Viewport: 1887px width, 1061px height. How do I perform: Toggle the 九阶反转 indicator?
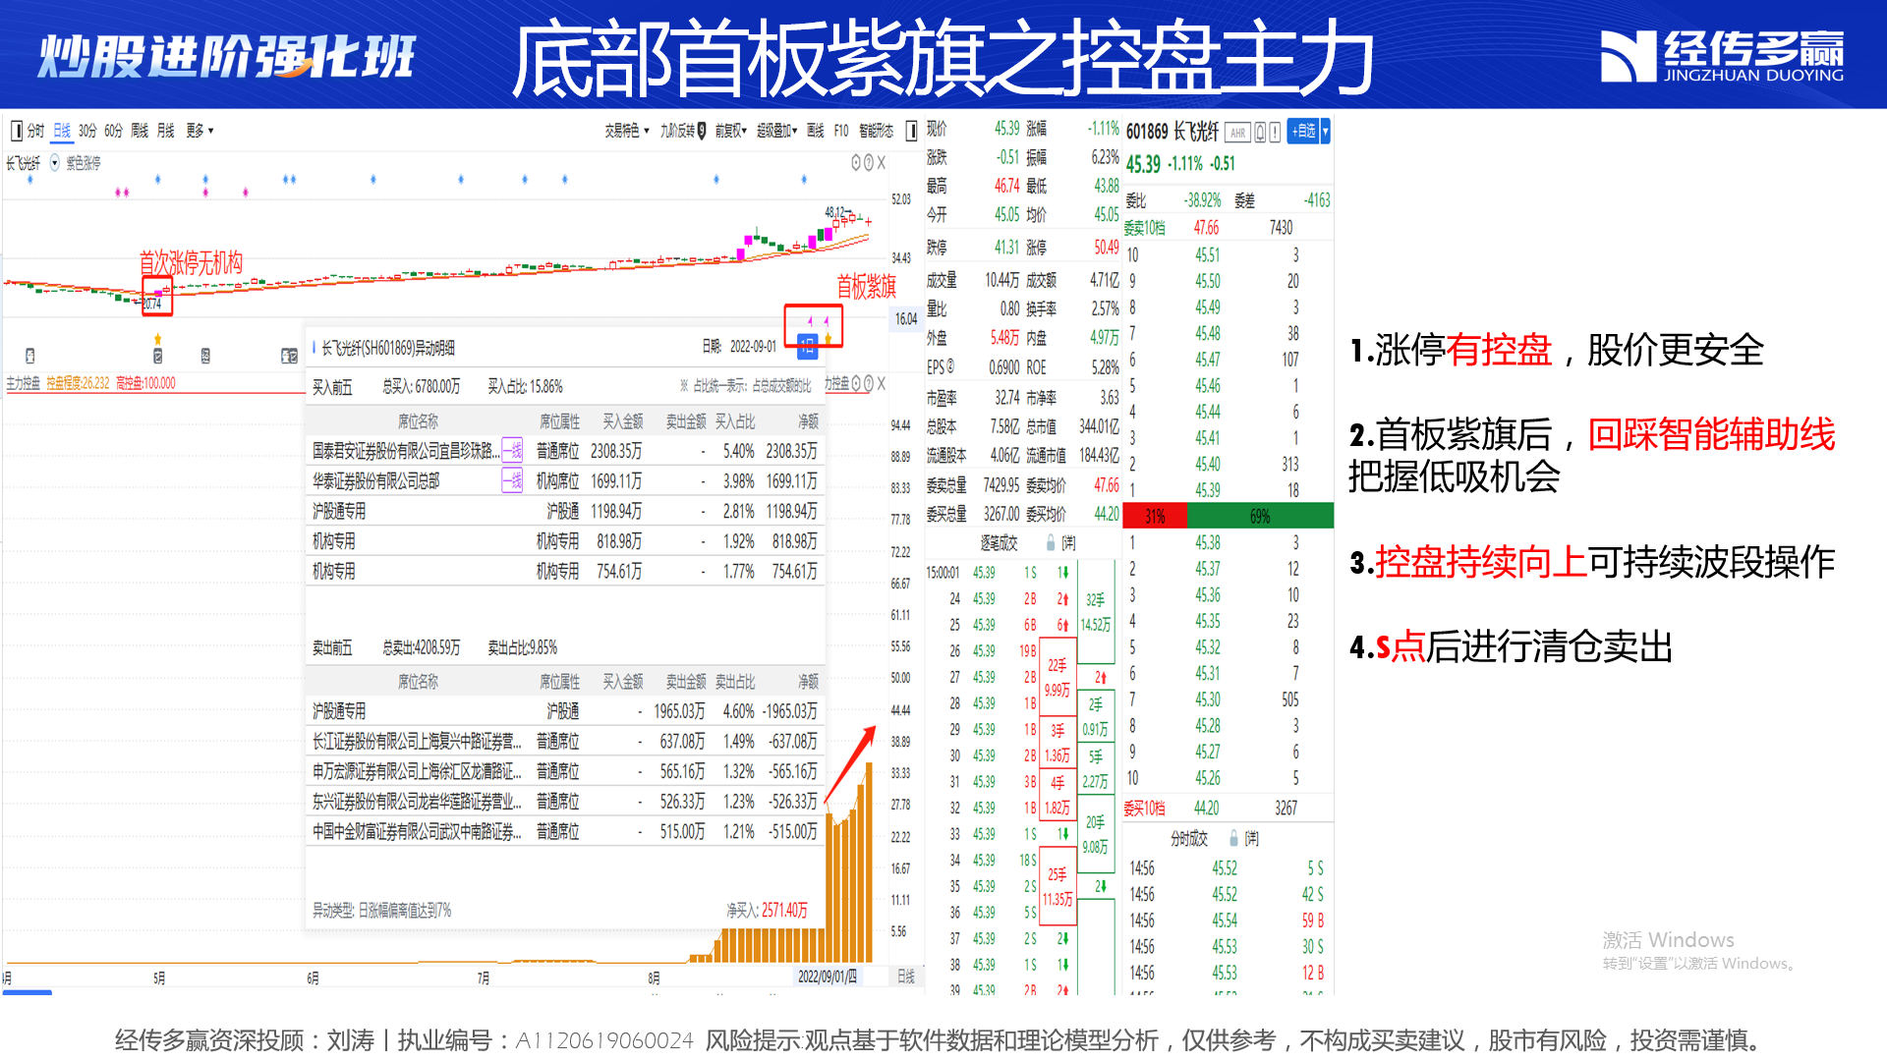pos(682,131)
